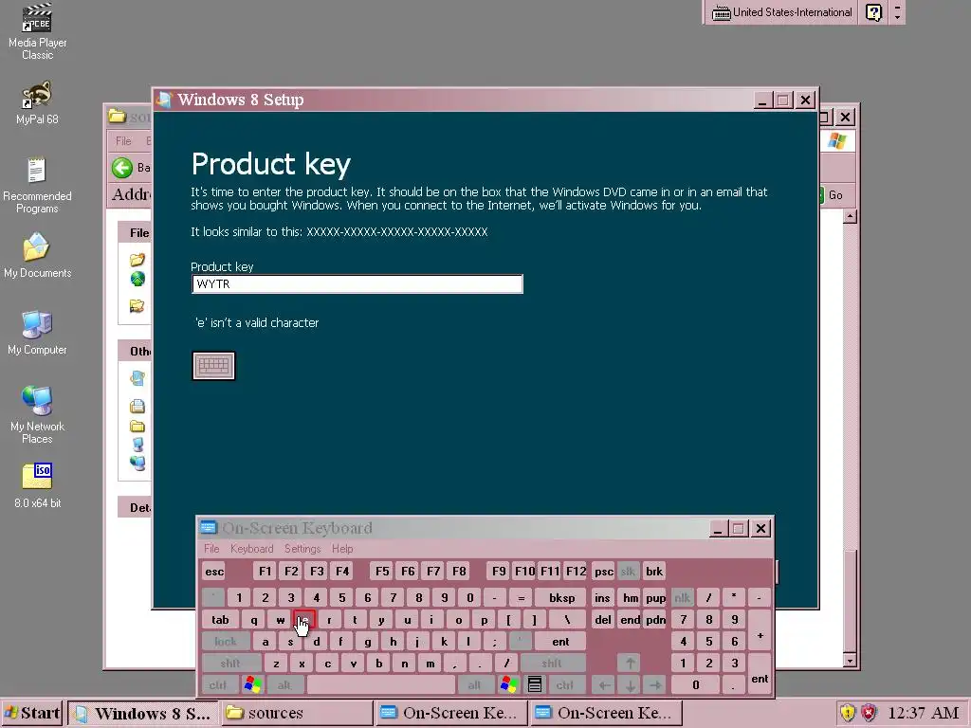The width and height of the screenshot is (971, 728).
Task: Click the esc key
Action: tap(214, 572)
